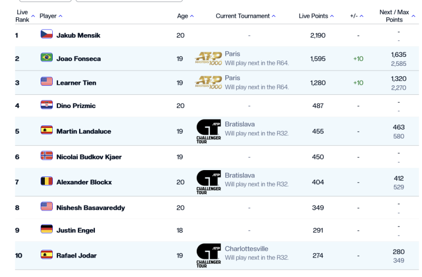Click the Czech flag next to Jakub Mensik
The image size is (422, 277).
click(x=46, y=35)
